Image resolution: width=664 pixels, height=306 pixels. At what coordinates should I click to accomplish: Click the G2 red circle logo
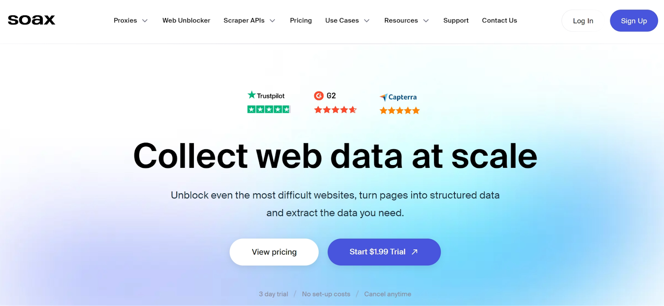[x=319, y=96]
